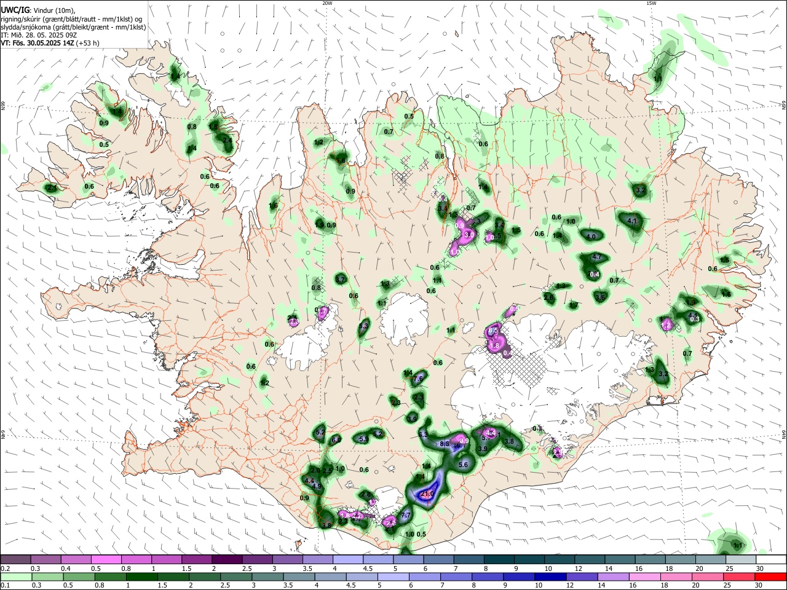The height and width of the screenshot is (590, 787).
Task: Click the 6.3 precipitation value label
Action: coord(423,435)
